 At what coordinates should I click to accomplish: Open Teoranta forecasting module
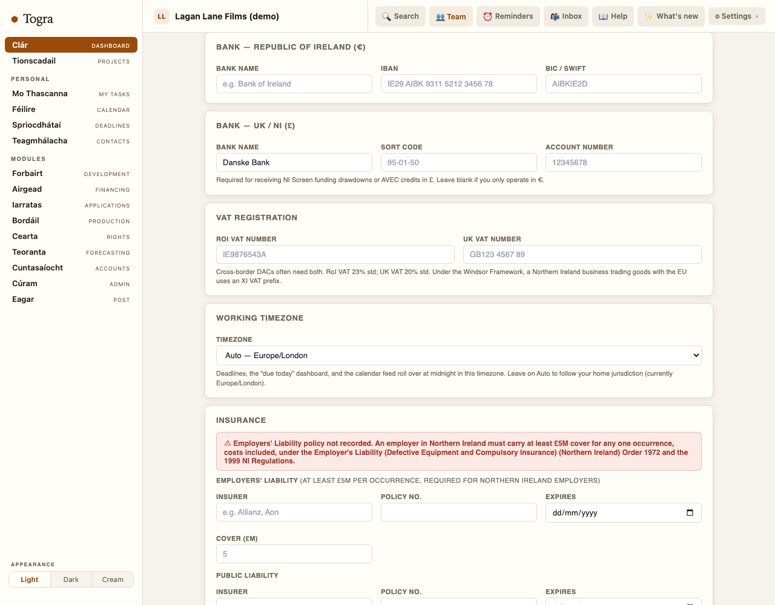71,252
